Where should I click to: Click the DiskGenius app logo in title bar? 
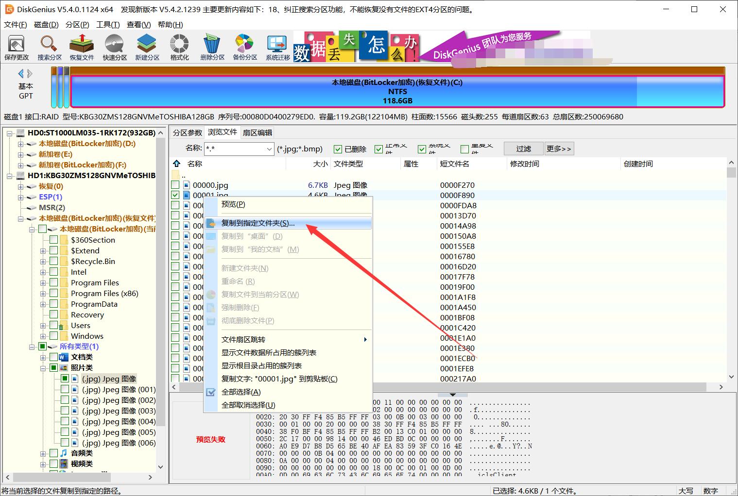[x=8, y=9]
